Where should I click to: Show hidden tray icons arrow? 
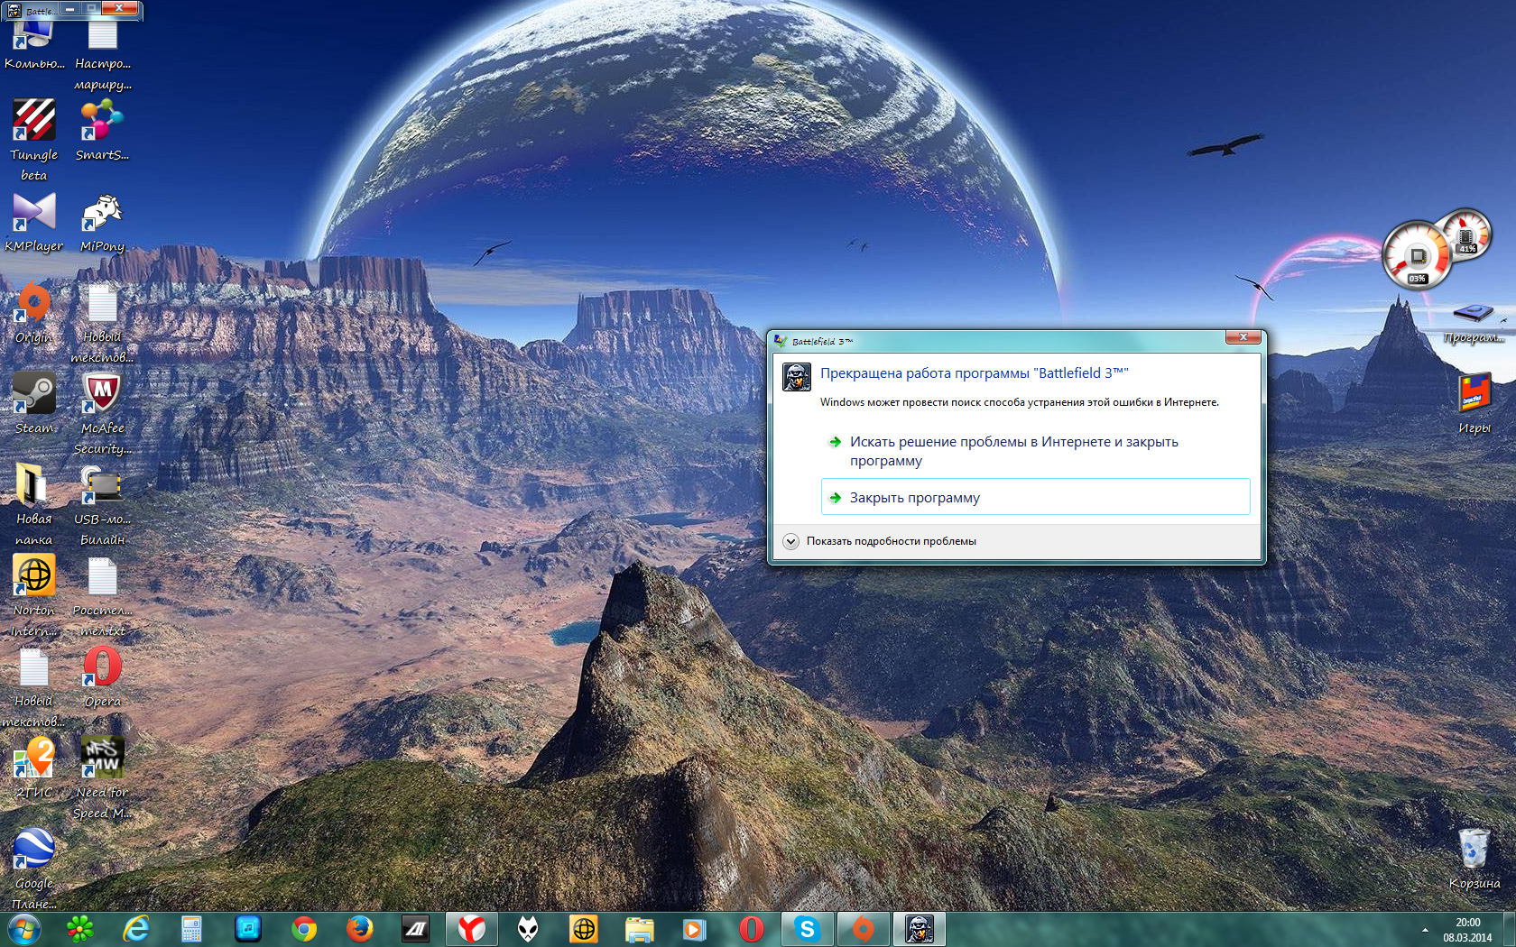point(1425,929)
